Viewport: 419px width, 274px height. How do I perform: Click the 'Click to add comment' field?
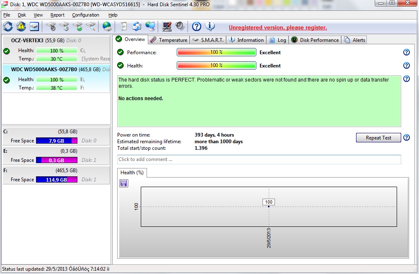point(259,159)
